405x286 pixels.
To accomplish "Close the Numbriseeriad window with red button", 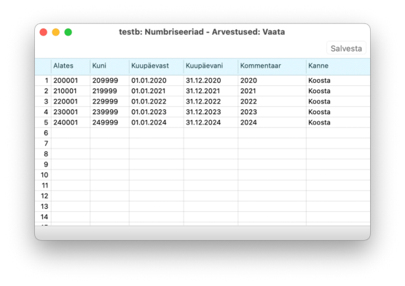I will tap(44, 32).
